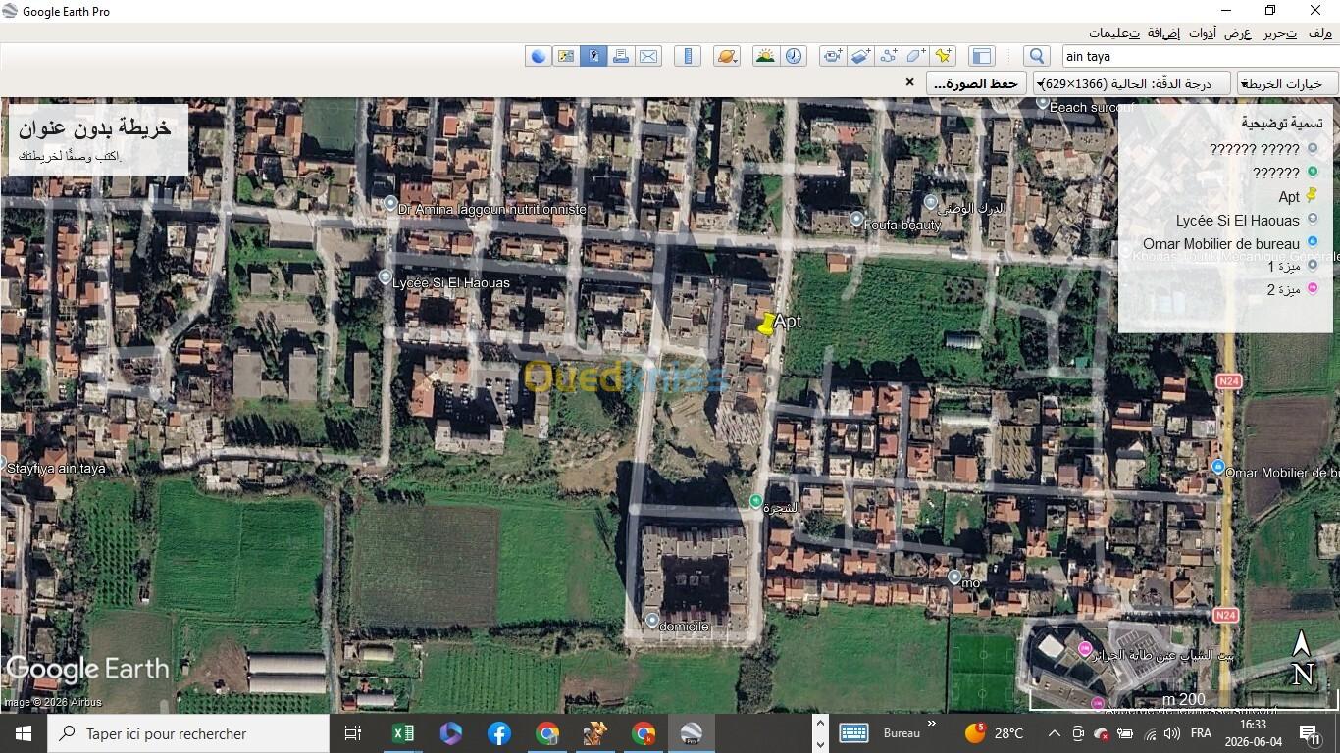Click the Foufa beauty map marker
This screenshot has height=753, width=1340.
(856, 219)
